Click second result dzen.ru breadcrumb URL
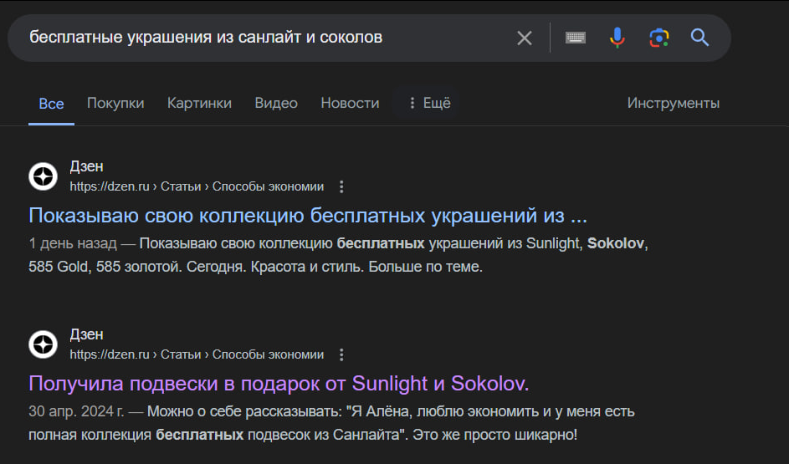Image resolution: width=789 pixels, height=464 pixels. (x=197, y=354)
